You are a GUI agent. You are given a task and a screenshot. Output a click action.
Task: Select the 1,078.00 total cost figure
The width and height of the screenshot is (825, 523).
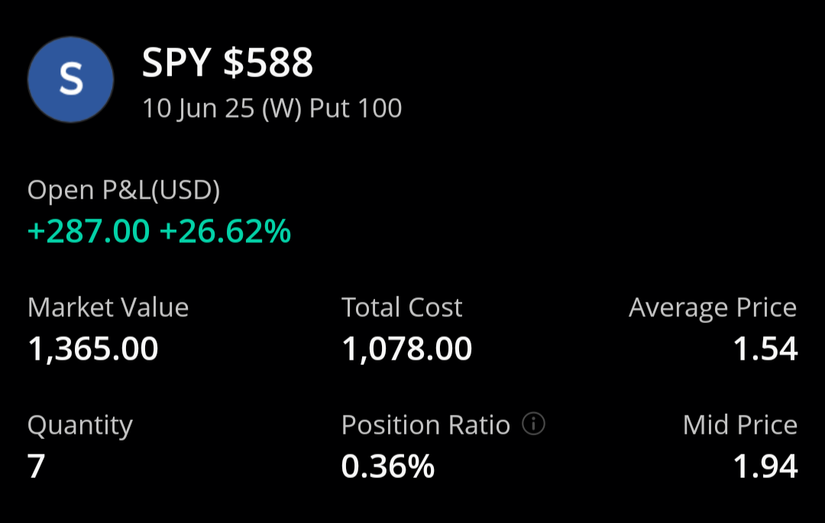(x=406, y=349)
